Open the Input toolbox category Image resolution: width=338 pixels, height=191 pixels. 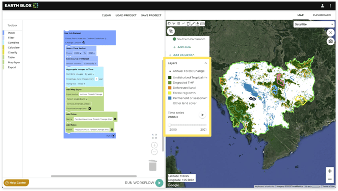pos(11,33)
